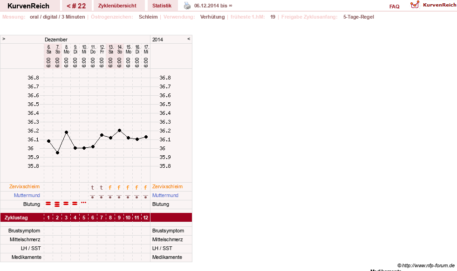This screenshot has height=271, width=457.
Task: Click the spotting dots on cycle day 5
Action: (84, 202)
